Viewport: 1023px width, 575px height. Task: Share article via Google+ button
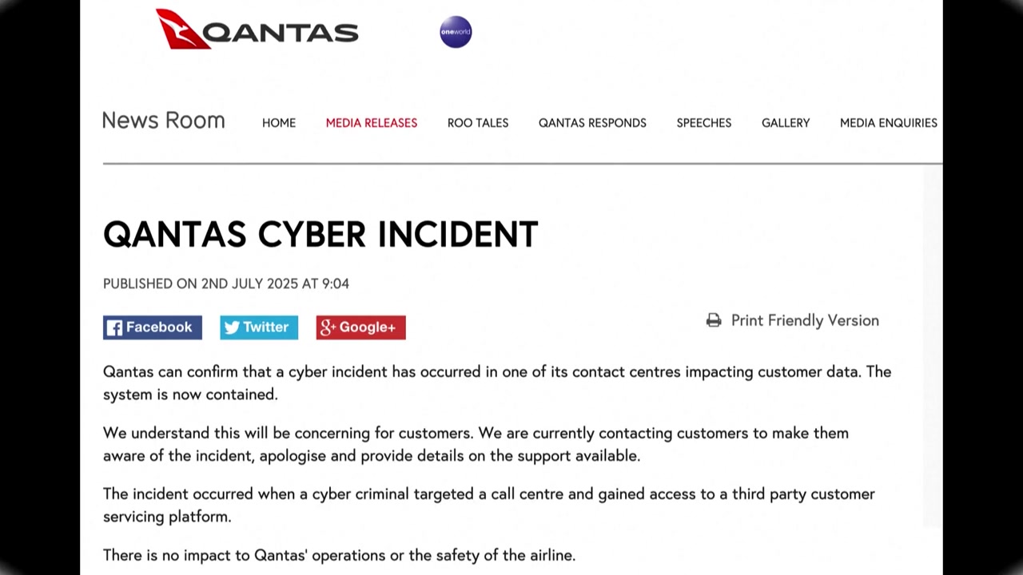[360, 327]
